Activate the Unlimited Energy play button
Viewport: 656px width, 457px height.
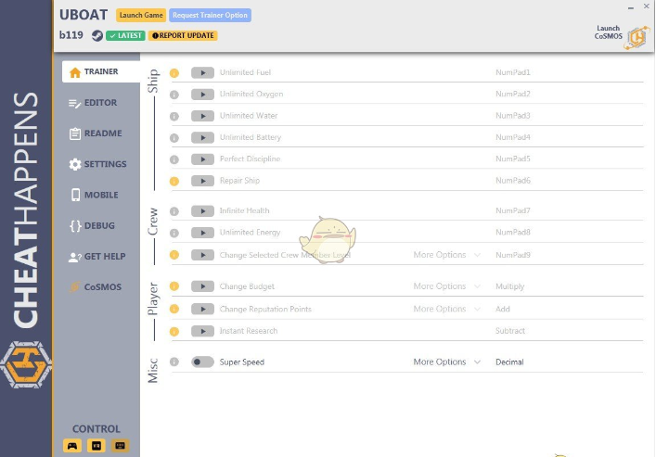pyautogui.click(x=202, y=233)
